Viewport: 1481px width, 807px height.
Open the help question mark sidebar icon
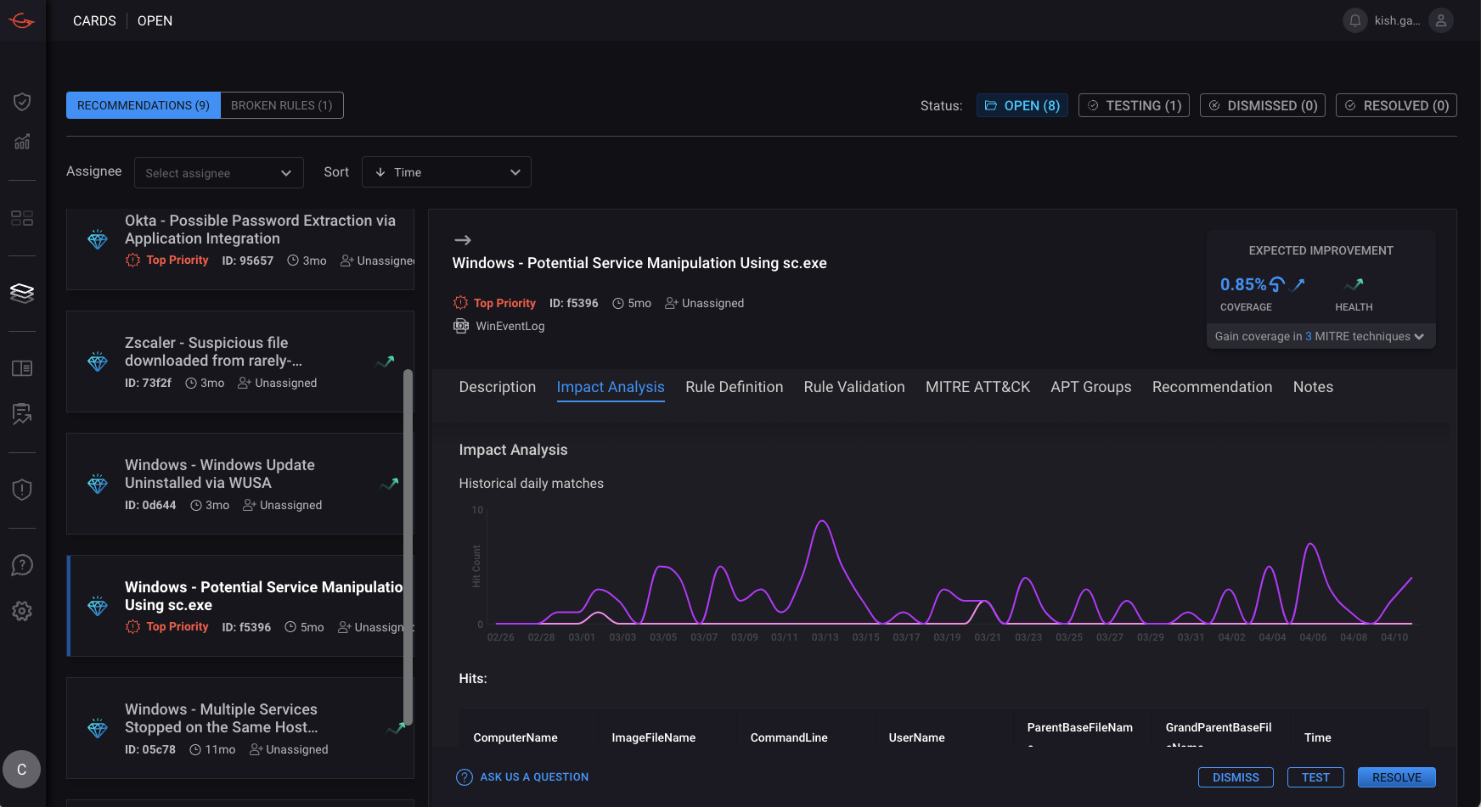(x=22, y=565)
